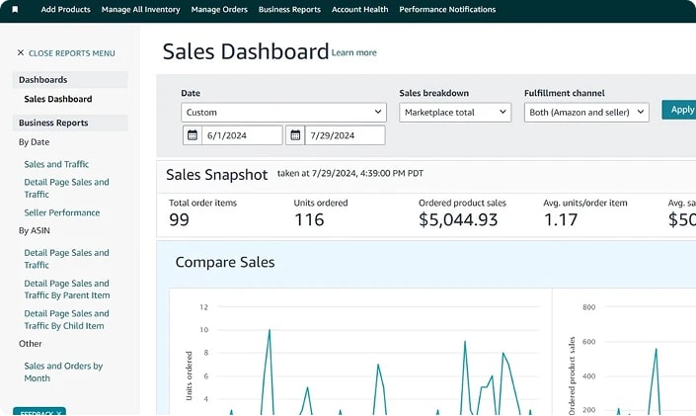Go to Business Reports in top navigation
696x416 pixels.
coord(289,9)
